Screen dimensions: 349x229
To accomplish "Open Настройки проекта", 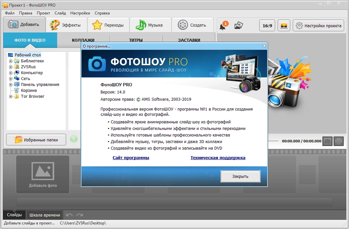I will click(318, 26).
